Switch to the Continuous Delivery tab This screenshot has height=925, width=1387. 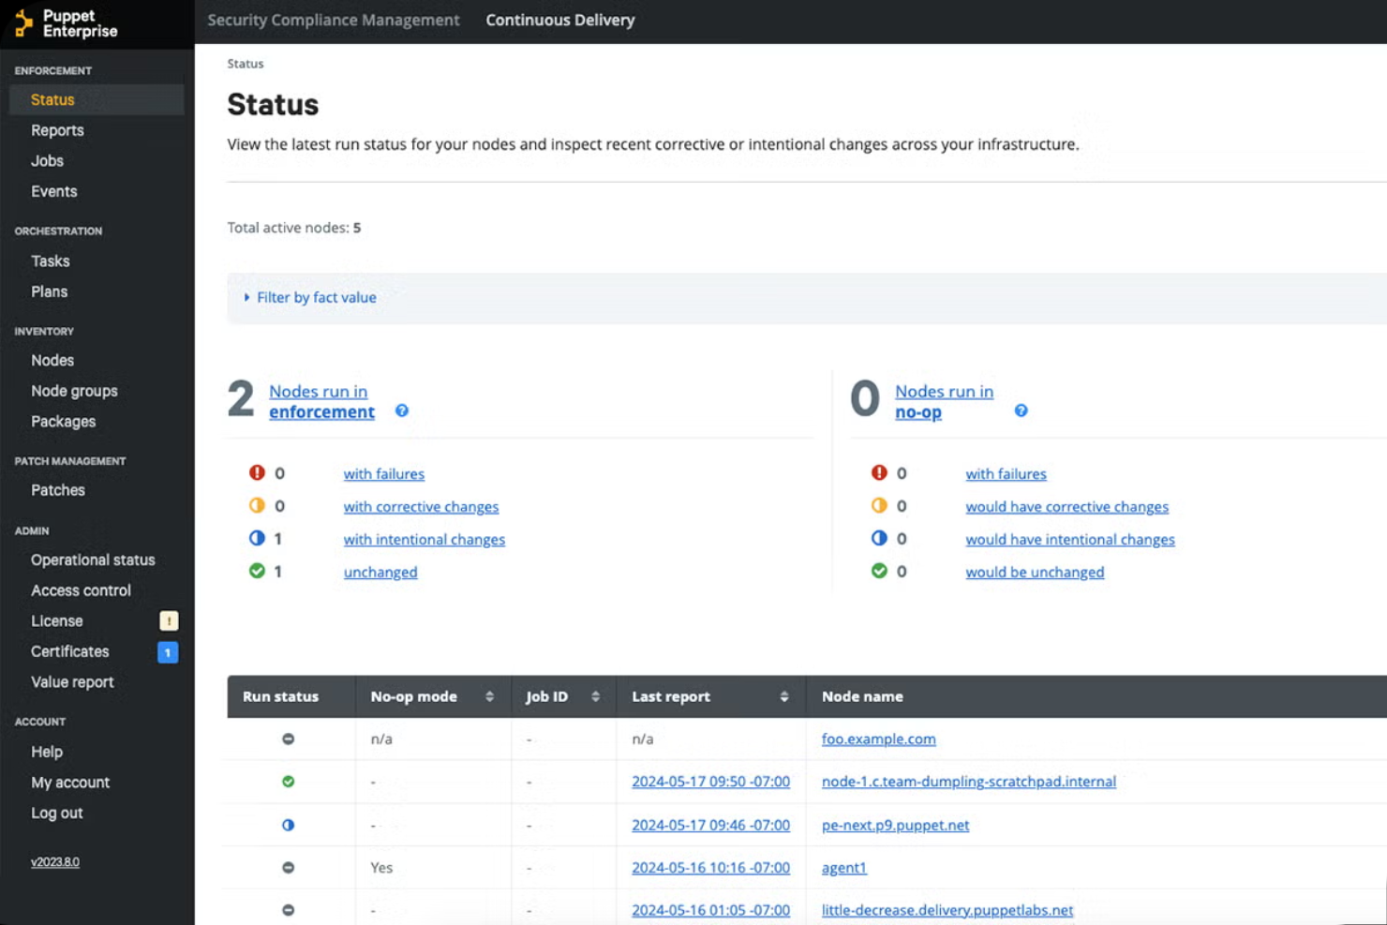pos(559,20)
